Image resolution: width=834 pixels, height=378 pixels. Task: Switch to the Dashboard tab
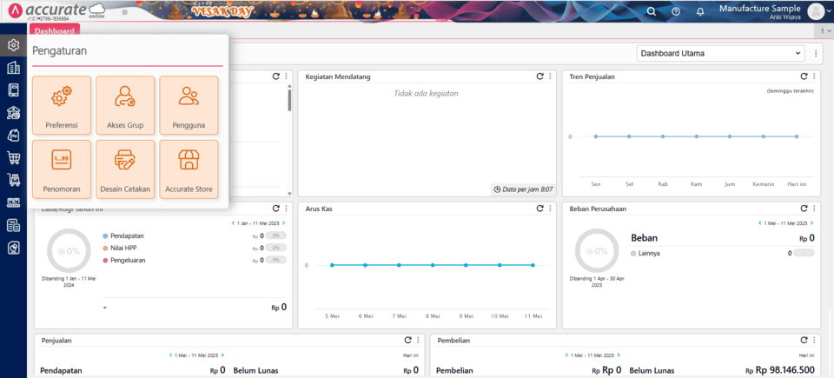(55, 30)
